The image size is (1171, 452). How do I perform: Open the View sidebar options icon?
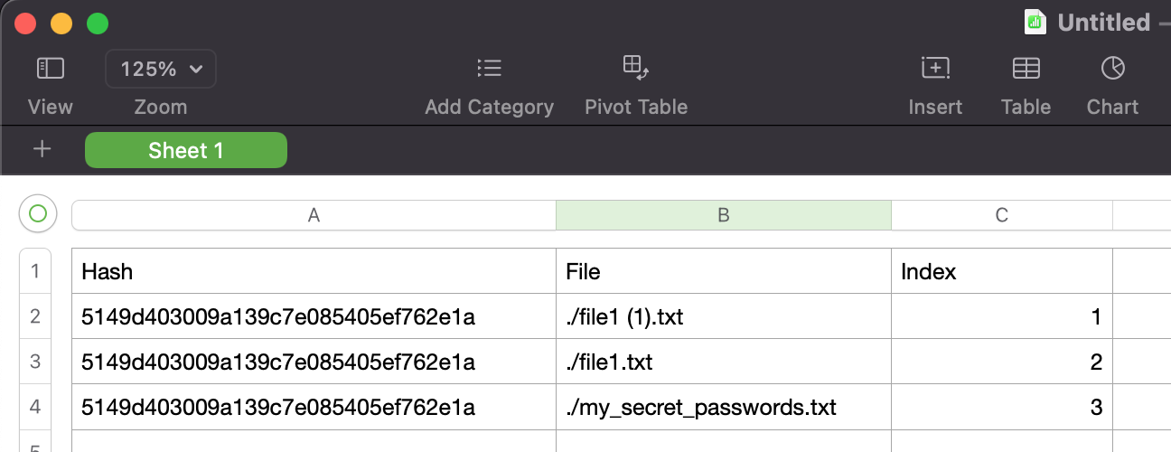coord(50,69)
